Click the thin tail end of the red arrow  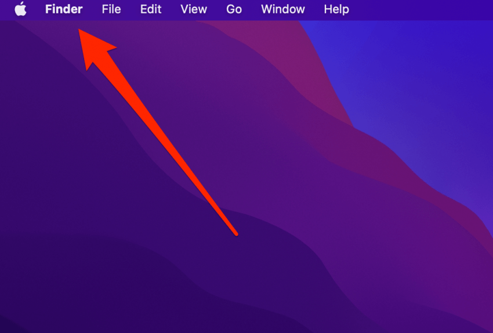click(x=235, y=233)
